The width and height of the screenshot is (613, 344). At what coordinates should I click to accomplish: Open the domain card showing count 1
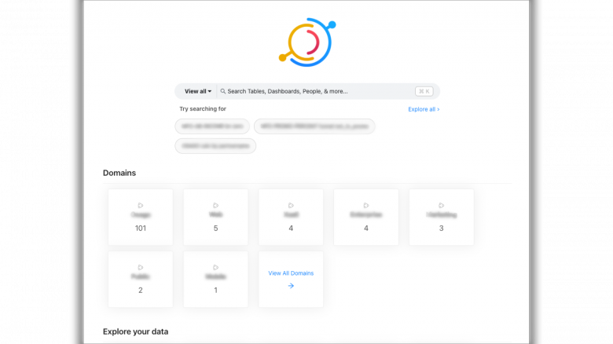216,279
